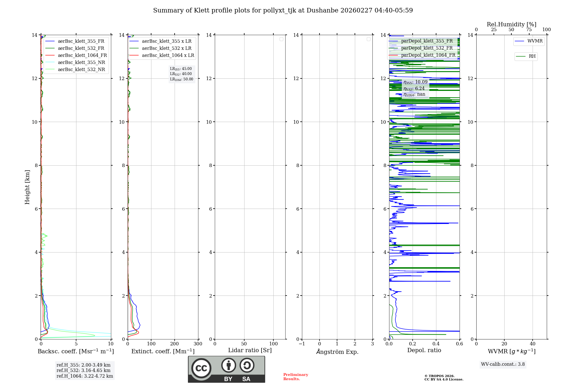Click the empty legend box in Ångström Exp. plot
566x385 pixels.
[368, 39]
